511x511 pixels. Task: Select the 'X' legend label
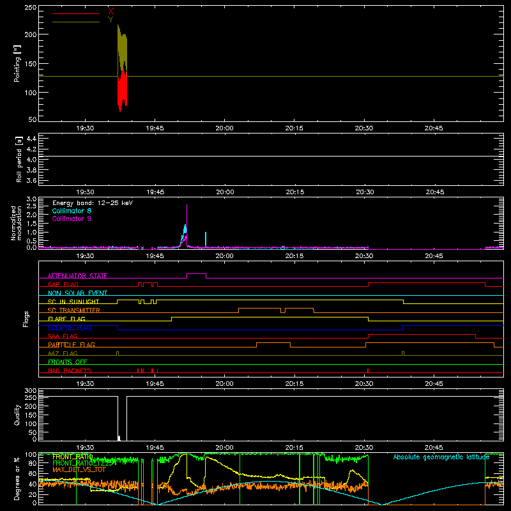coord(111,11)
